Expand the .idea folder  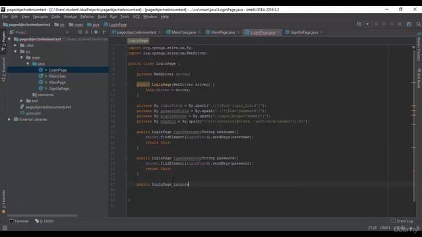tap(15, 45)
